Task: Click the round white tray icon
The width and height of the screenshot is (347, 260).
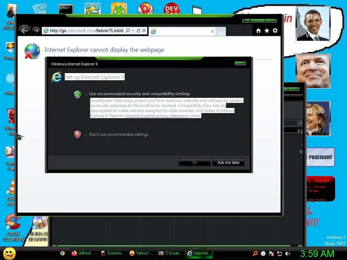Action: click(263, 254)
